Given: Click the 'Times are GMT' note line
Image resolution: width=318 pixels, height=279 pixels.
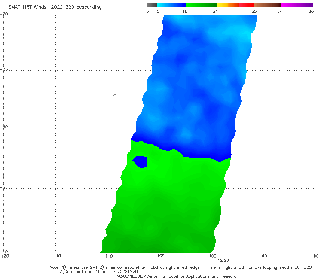Looking at the screenshot, I should click(180, 267).
